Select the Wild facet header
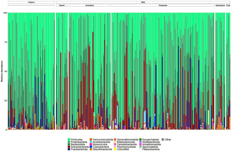This screenshot has width=231, height=151. (x=143, y=2)
